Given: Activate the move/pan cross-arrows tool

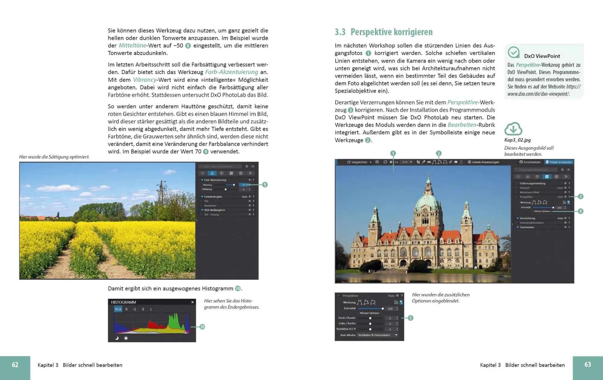Looking at the screenshot, I should (x=391, y=162).
